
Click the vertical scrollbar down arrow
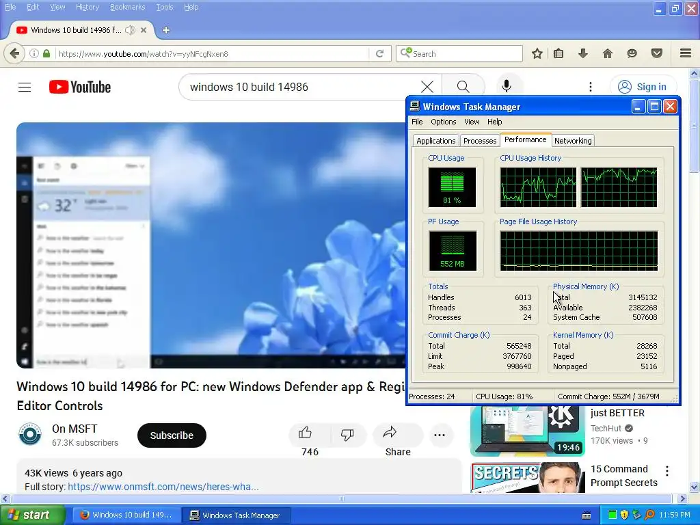[695, 487]
